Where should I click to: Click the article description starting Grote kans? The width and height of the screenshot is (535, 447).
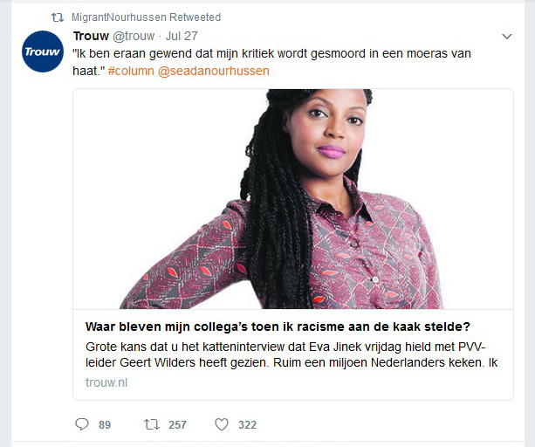click(x=292, y=354)
